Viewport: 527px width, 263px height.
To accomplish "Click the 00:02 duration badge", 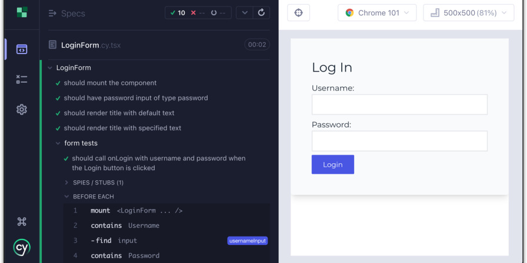I will pyautogui.click(x=257, y=45).
